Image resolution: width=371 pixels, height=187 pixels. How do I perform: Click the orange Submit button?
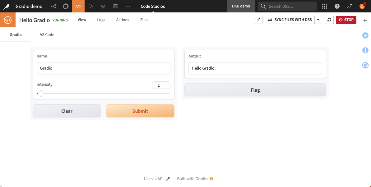click(x=140, y=111)
